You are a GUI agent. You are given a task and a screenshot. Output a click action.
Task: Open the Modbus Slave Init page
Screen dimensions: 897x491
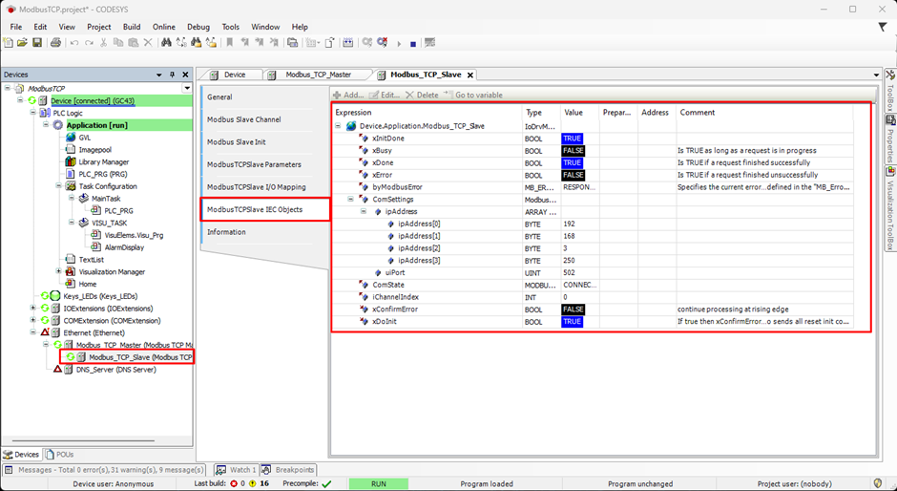237,141
